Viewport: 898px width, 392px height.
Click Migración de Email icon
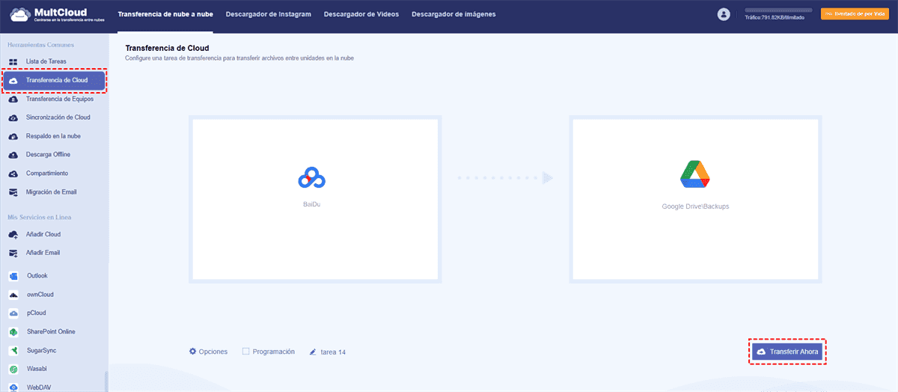13,192
